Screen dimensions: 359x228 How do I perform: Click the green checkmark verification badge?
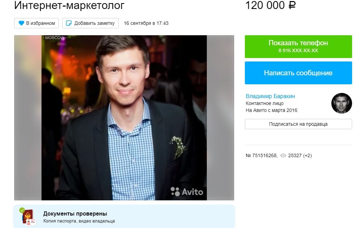(x=22, y=210)
